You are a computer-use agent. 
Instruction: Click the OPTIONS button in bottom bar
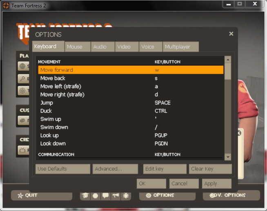coord(167,195)
